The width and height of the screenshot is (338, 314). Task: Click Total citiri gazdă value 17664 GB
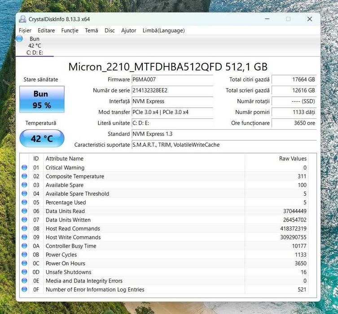(294, 79)
